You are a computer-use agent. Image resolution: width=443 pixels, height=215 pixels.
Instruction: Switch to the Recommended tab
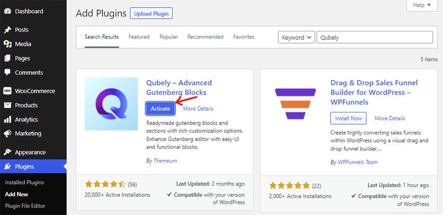[x=205, y=37]
